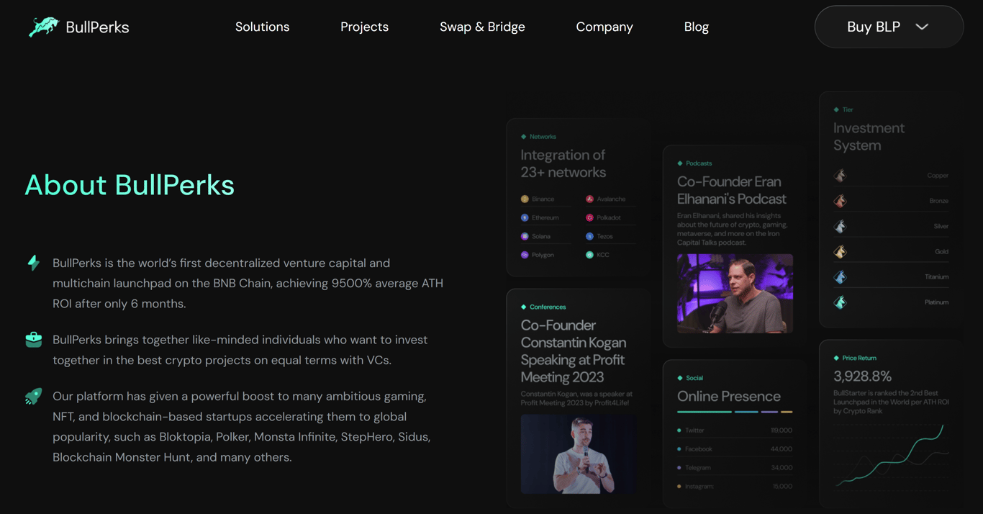Screen dimensions: 983x514
Task: Click the briefcase bullet icon
Action: pos(33,339)
